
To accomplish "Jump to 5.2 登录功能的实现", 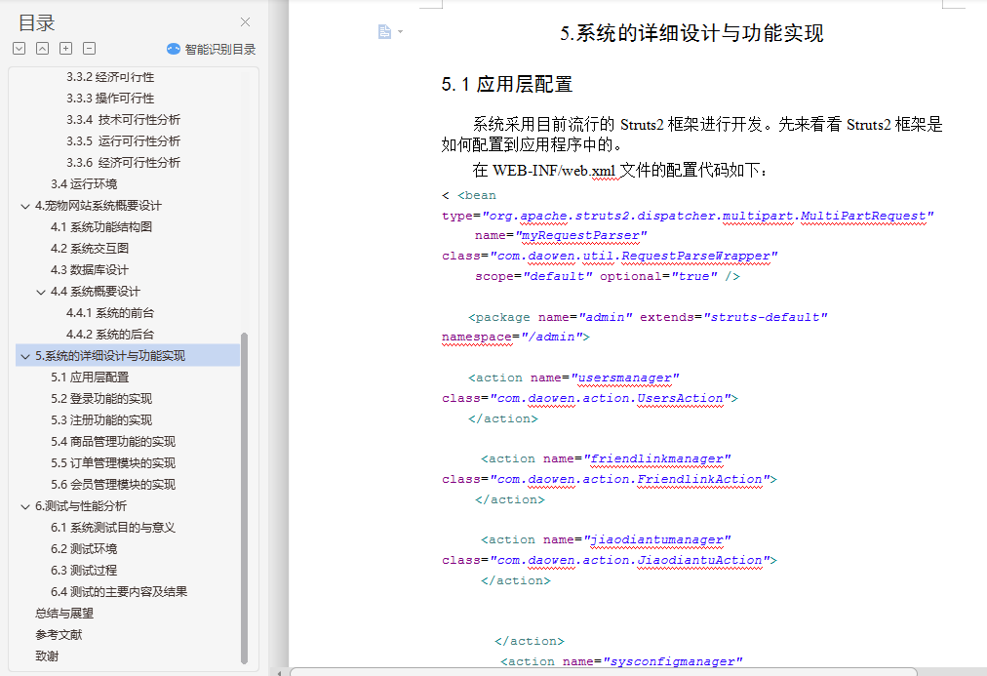I will point(101,398).
